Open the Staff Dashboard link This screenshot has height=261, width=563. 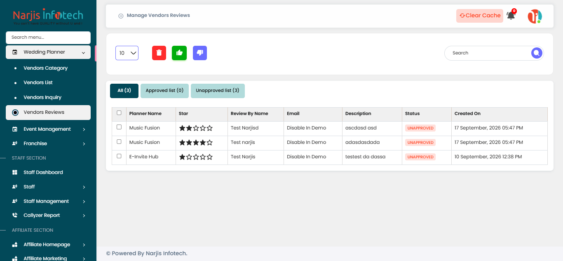(x=43, y=172)
